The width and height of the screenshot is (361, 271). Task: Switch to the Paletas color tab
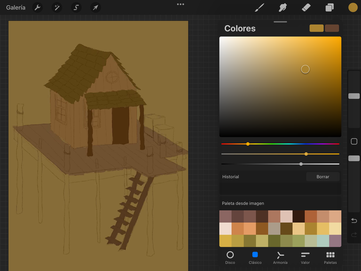coord(330,258)
